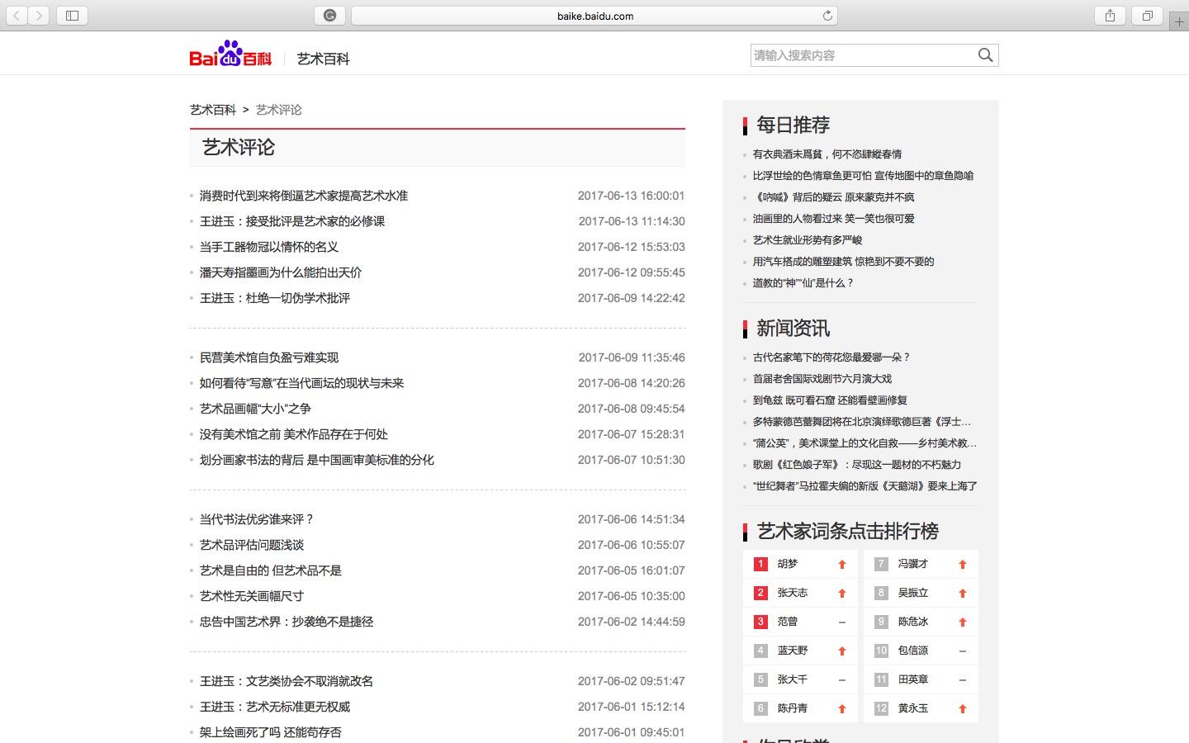Open recommendation 有衣典酒未爲貧，何不恣肆縱春情
This screenshot has width=1189, height=743.
click(x=827, y=154)
